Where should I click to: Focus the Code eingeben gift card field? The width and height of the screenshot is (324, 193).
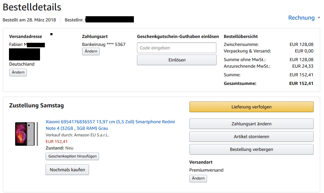[177, 48]
